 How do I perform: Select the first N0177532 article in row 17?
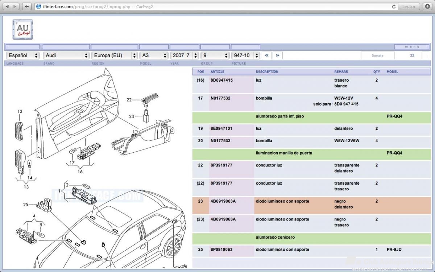point(220,98)
